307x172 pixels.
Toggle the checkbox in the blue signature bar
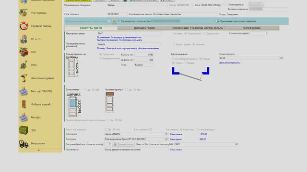click(109, 21)
